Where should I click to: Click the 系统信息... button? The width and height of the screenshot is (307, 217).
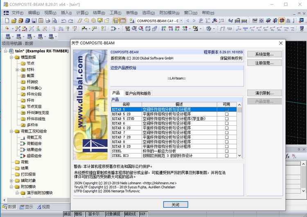pos(264,54)
